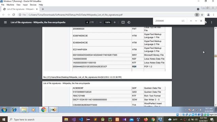Open PDF viewer more actions menu
This screenshot has height=122, width=217.
(x=212, y=22)
